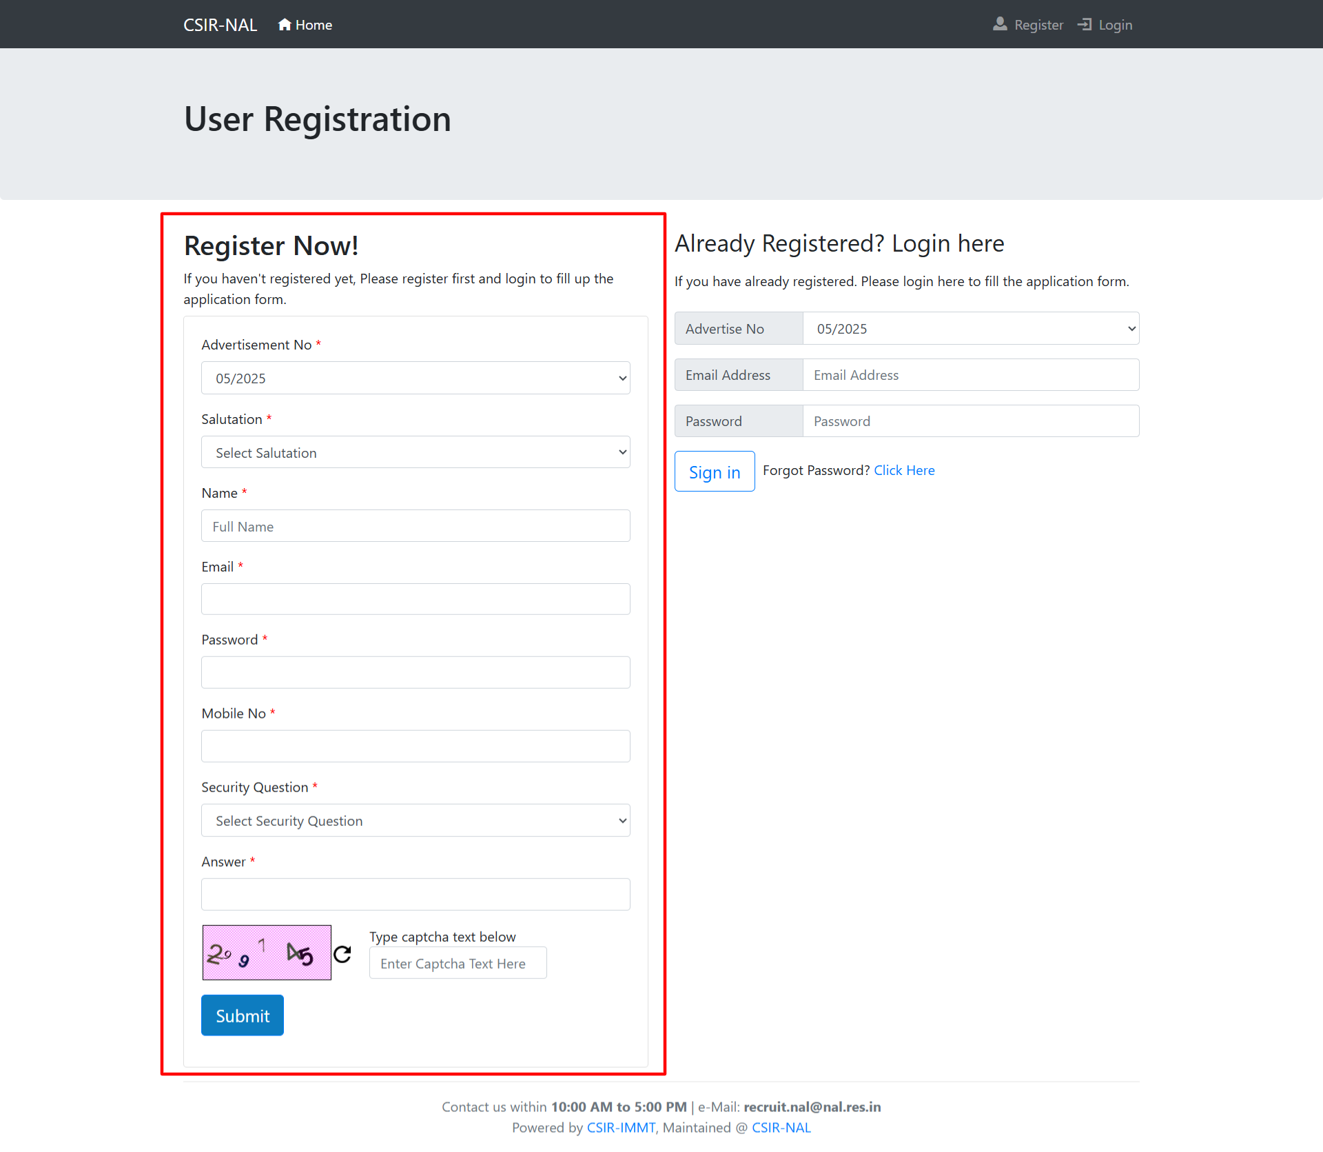
Task: Open the CSIR-IMMT footer link
Action: point(621,1128)
